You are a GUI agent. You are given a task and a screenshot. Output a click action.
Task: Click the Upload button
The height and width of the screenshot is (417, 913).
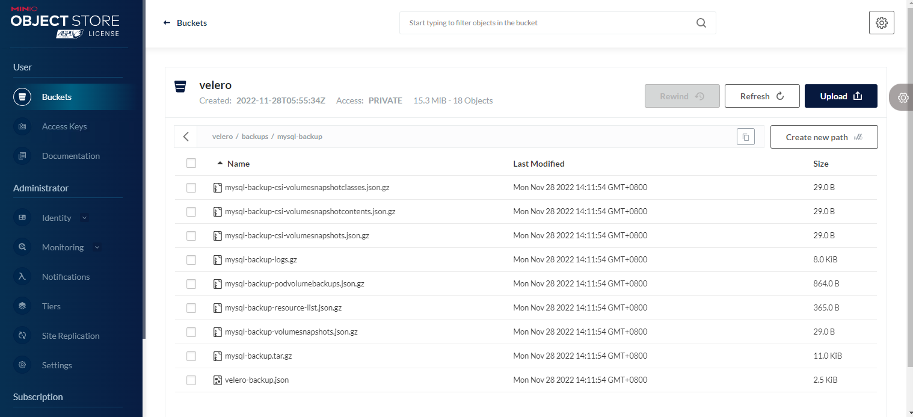click(x=841, y=96)
